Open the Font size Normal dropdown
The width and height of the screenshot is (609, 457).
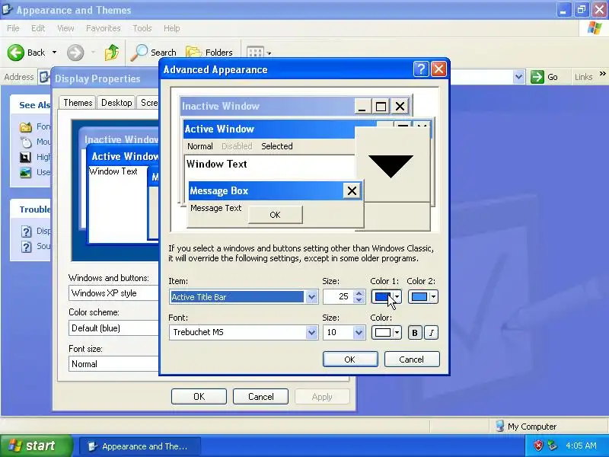pos(113,364)
